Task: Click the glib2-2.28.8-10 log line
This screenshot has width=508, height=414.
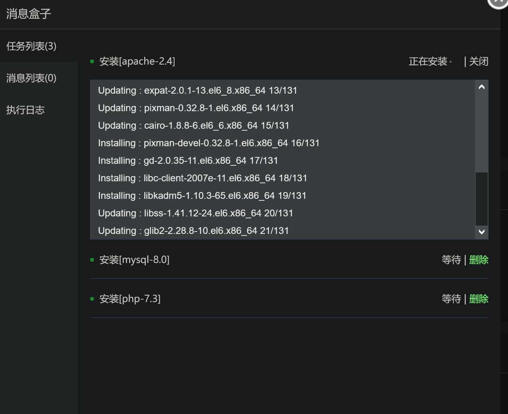Action: pyautogui.click(x=194, y=231)
